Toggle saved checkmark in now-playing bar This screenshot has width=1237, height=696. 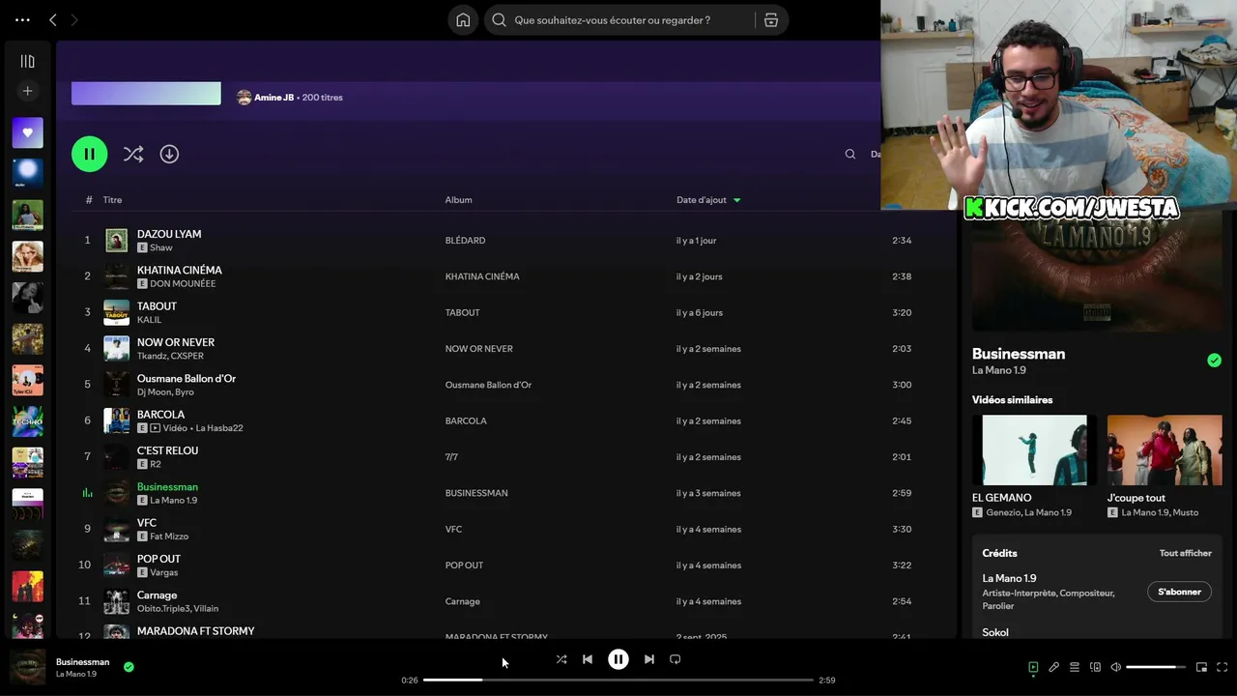coord(129,666)
